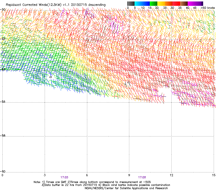Screen dimensions: 216x190
Task: Click the '45' label on the speed legend
Action: pyautogui.click(x=195, y=8)
